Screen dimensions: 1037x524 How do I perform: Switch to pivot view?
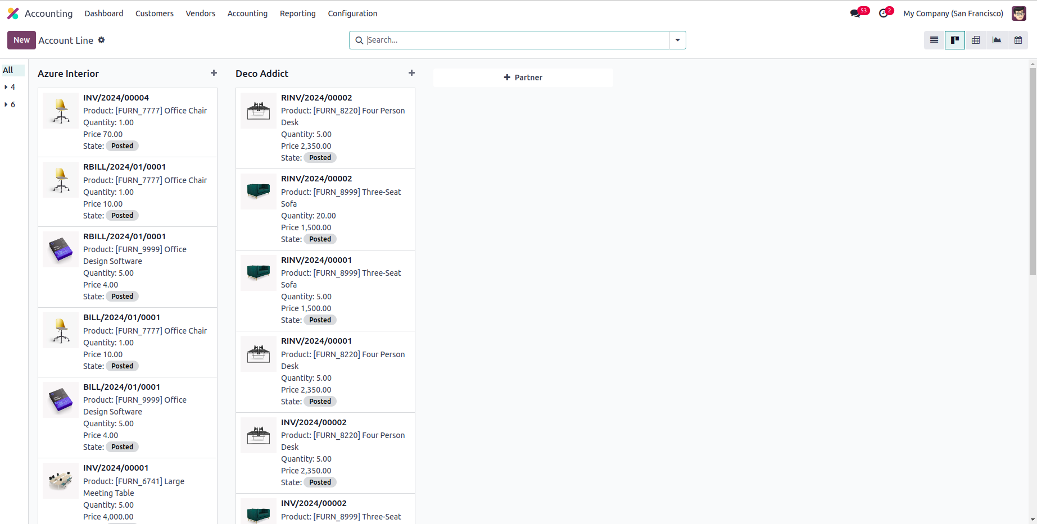[x=976, y=40]
